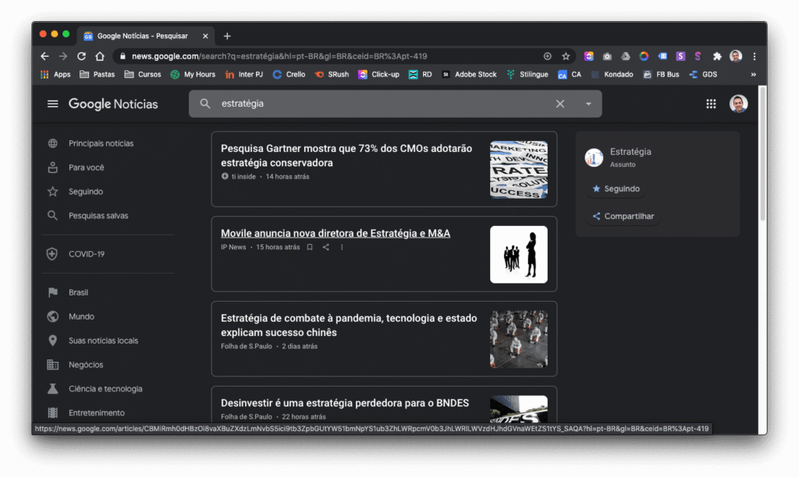Expand advanced search options dropdown arrow
799x477 pixels.
[x=588, y=104]
